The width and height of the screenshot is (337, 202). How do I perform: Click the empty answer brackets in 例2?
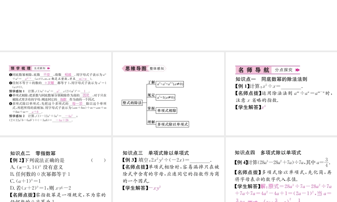click(x=98, y=160)
